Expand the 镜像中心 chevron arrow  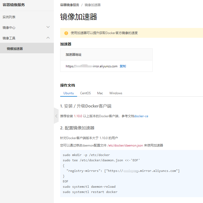click(48, 27)
